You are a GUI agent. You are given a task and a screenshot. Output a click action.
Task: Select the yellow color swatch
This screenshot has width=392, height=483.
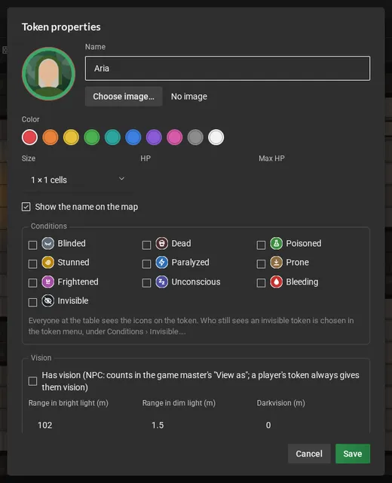tap(71, 137)
